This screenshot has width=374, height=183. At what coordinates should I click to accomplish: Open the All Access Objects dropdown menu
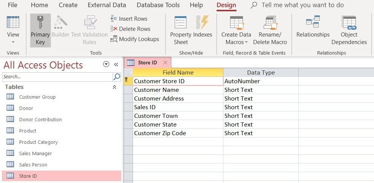click(x=106, y=64)
